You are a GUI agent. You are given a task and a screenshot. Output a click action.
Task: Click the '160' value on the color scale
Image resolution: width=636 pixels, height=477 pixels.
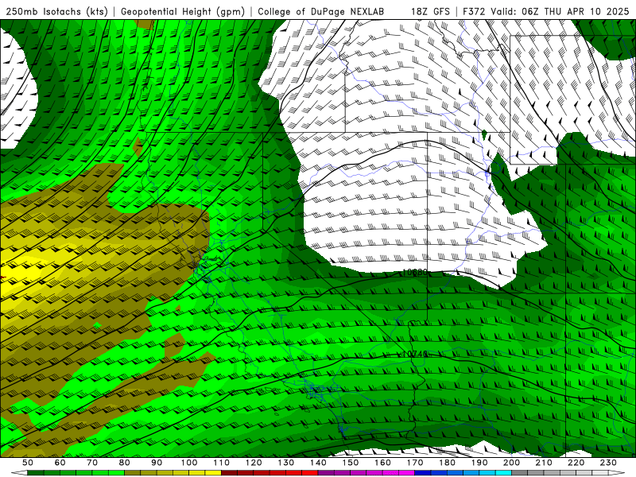[382, 463]
